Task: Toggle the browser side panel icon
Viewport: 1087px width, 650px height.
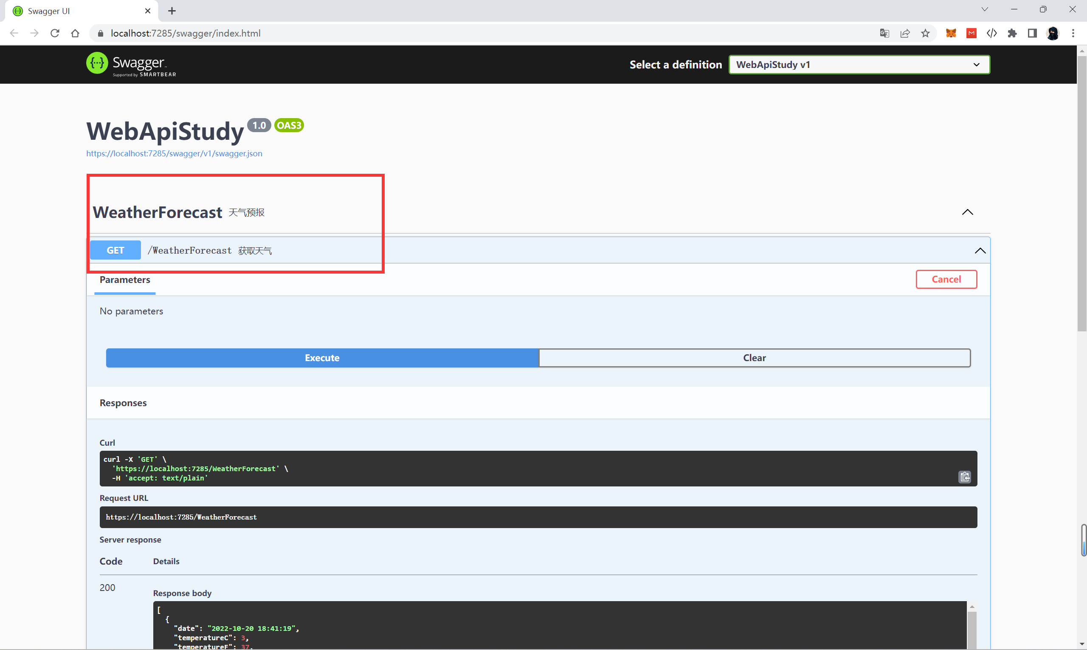Action: point(1032,33)
